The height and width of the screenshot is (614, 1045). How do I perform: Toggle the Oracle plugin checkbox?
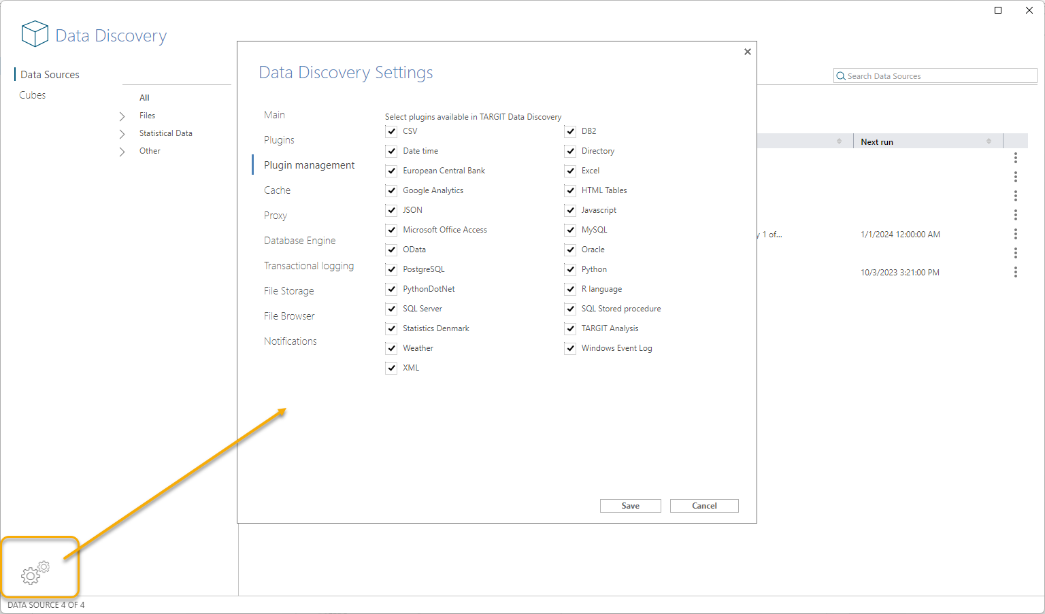pos(570,250)
